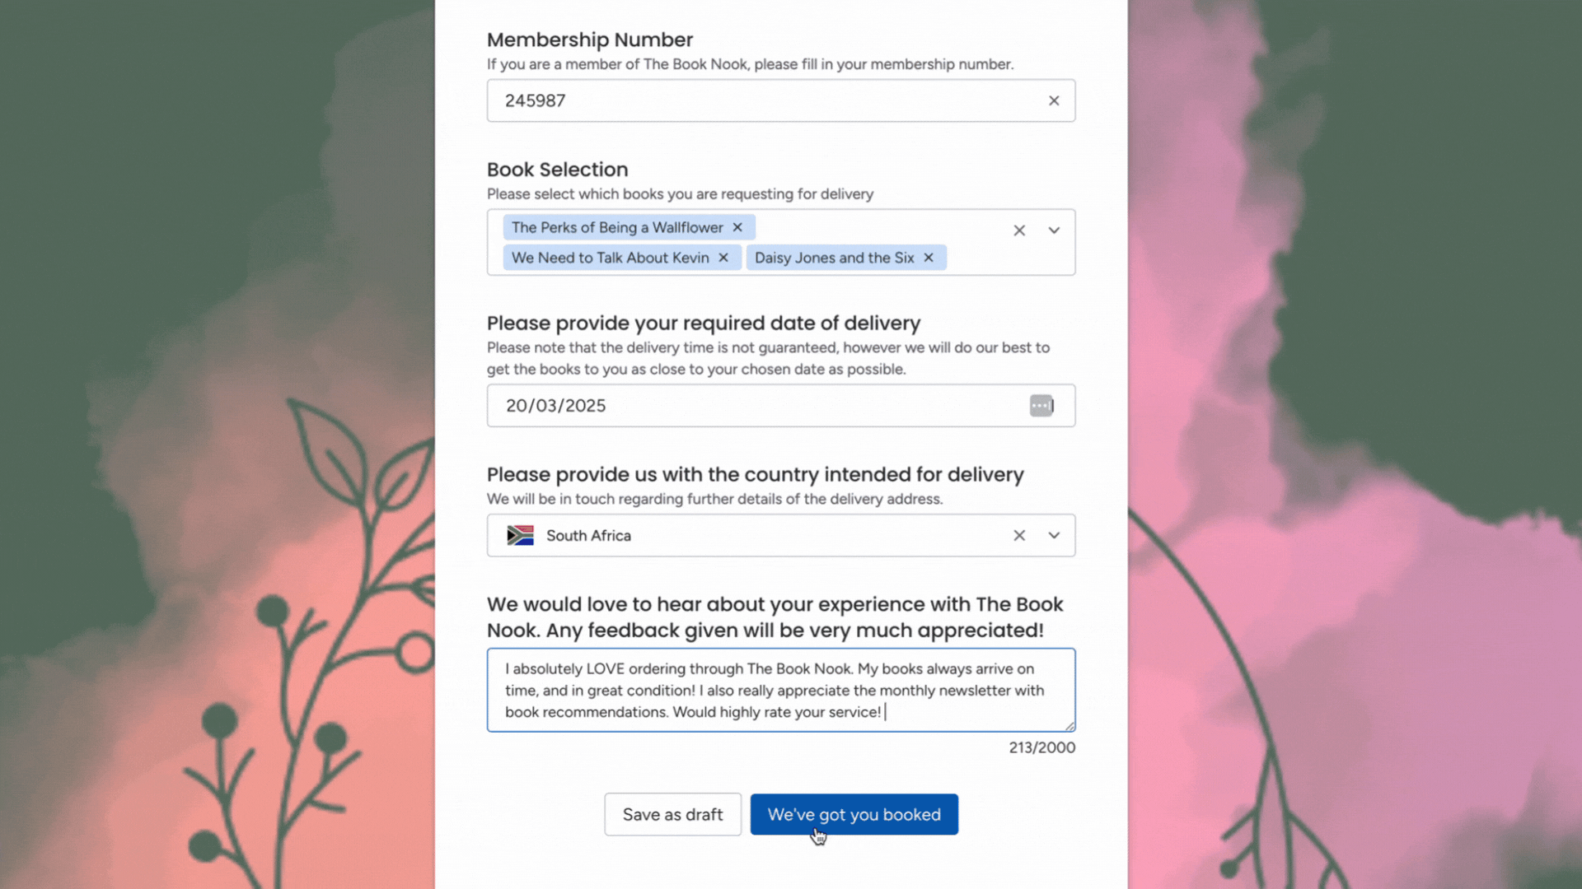The width and height of the screenshot is (1582, 889).
Task: Click the South Africa country combo box
Action: click(780, 536)
